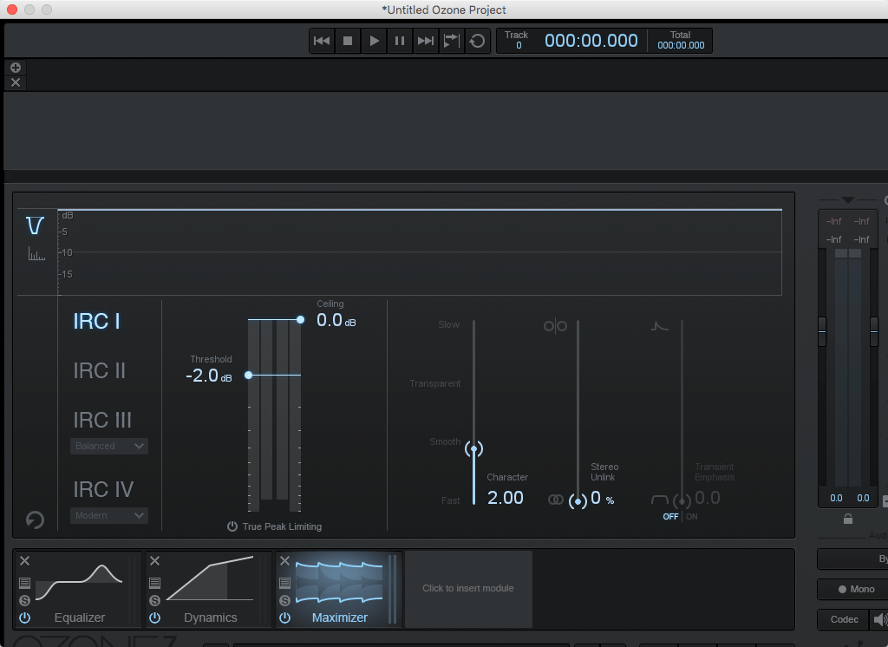The height and width of the screenshot is (647, 888).
Task: Open Maximizer module presets list
Action: click(x=284, y=583)
